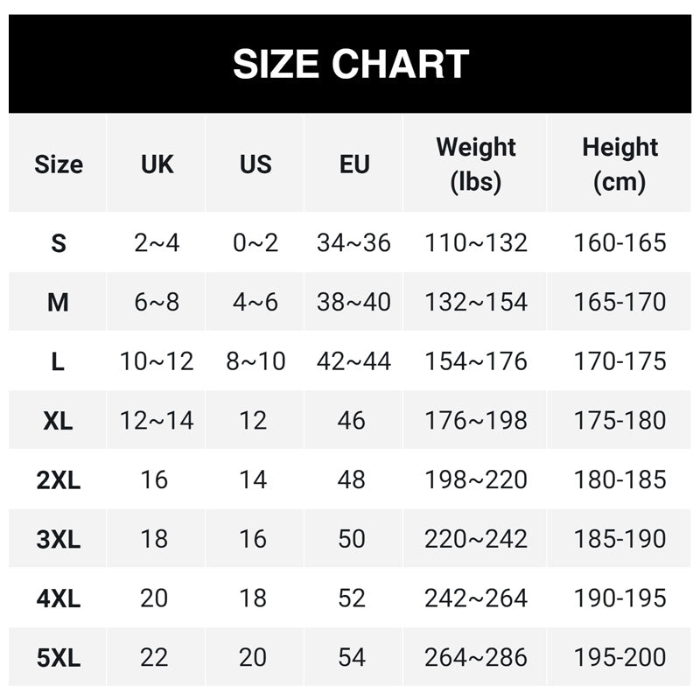This screenshot has width=700, height=700.
Task: Select the 195-200 height cell
Action: coord(619,657)
